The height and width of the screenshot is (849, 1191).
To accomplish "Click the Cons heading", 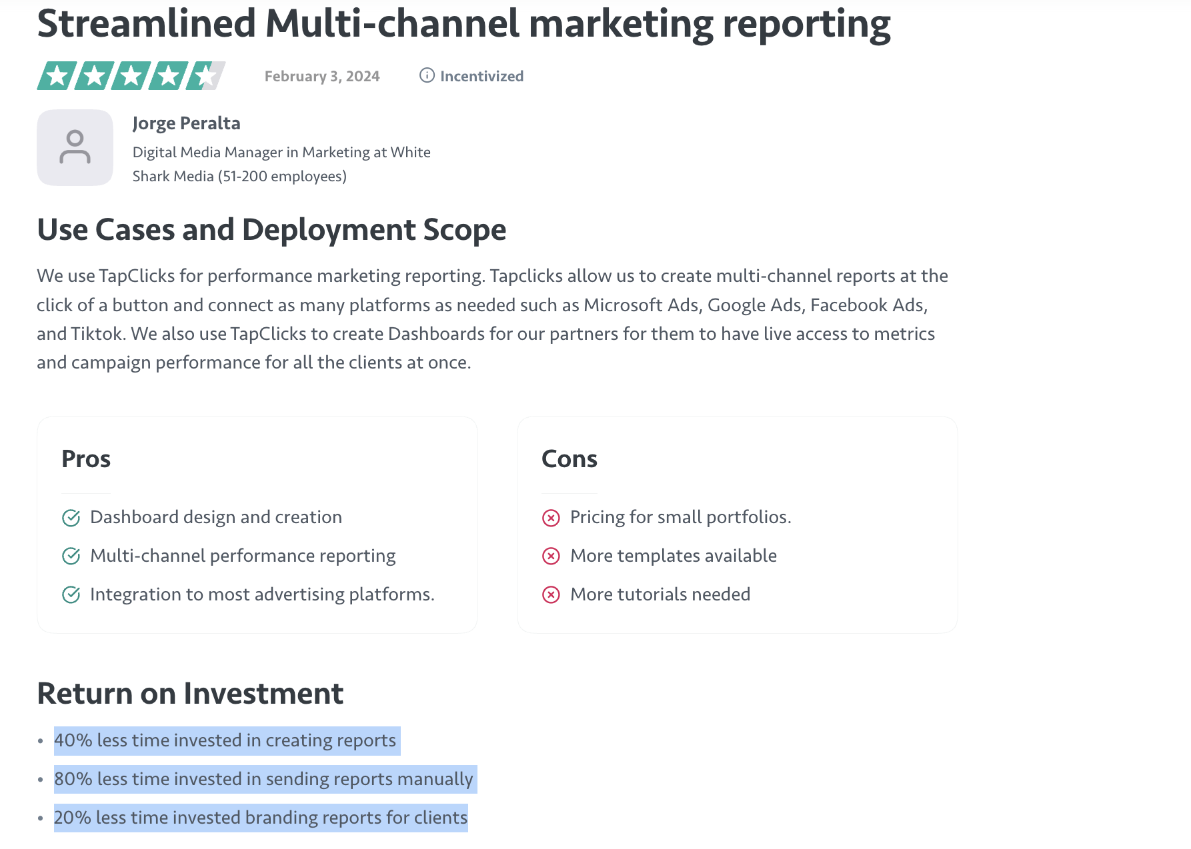I will tap(569, 459).
